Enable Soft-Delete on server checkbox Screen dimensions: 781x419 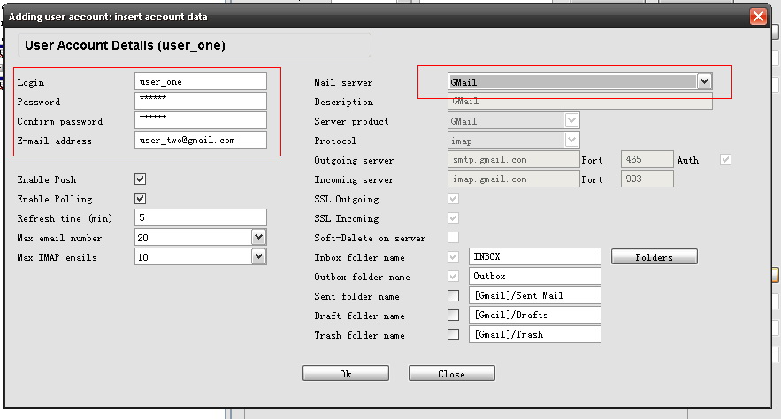click(453, 238)
